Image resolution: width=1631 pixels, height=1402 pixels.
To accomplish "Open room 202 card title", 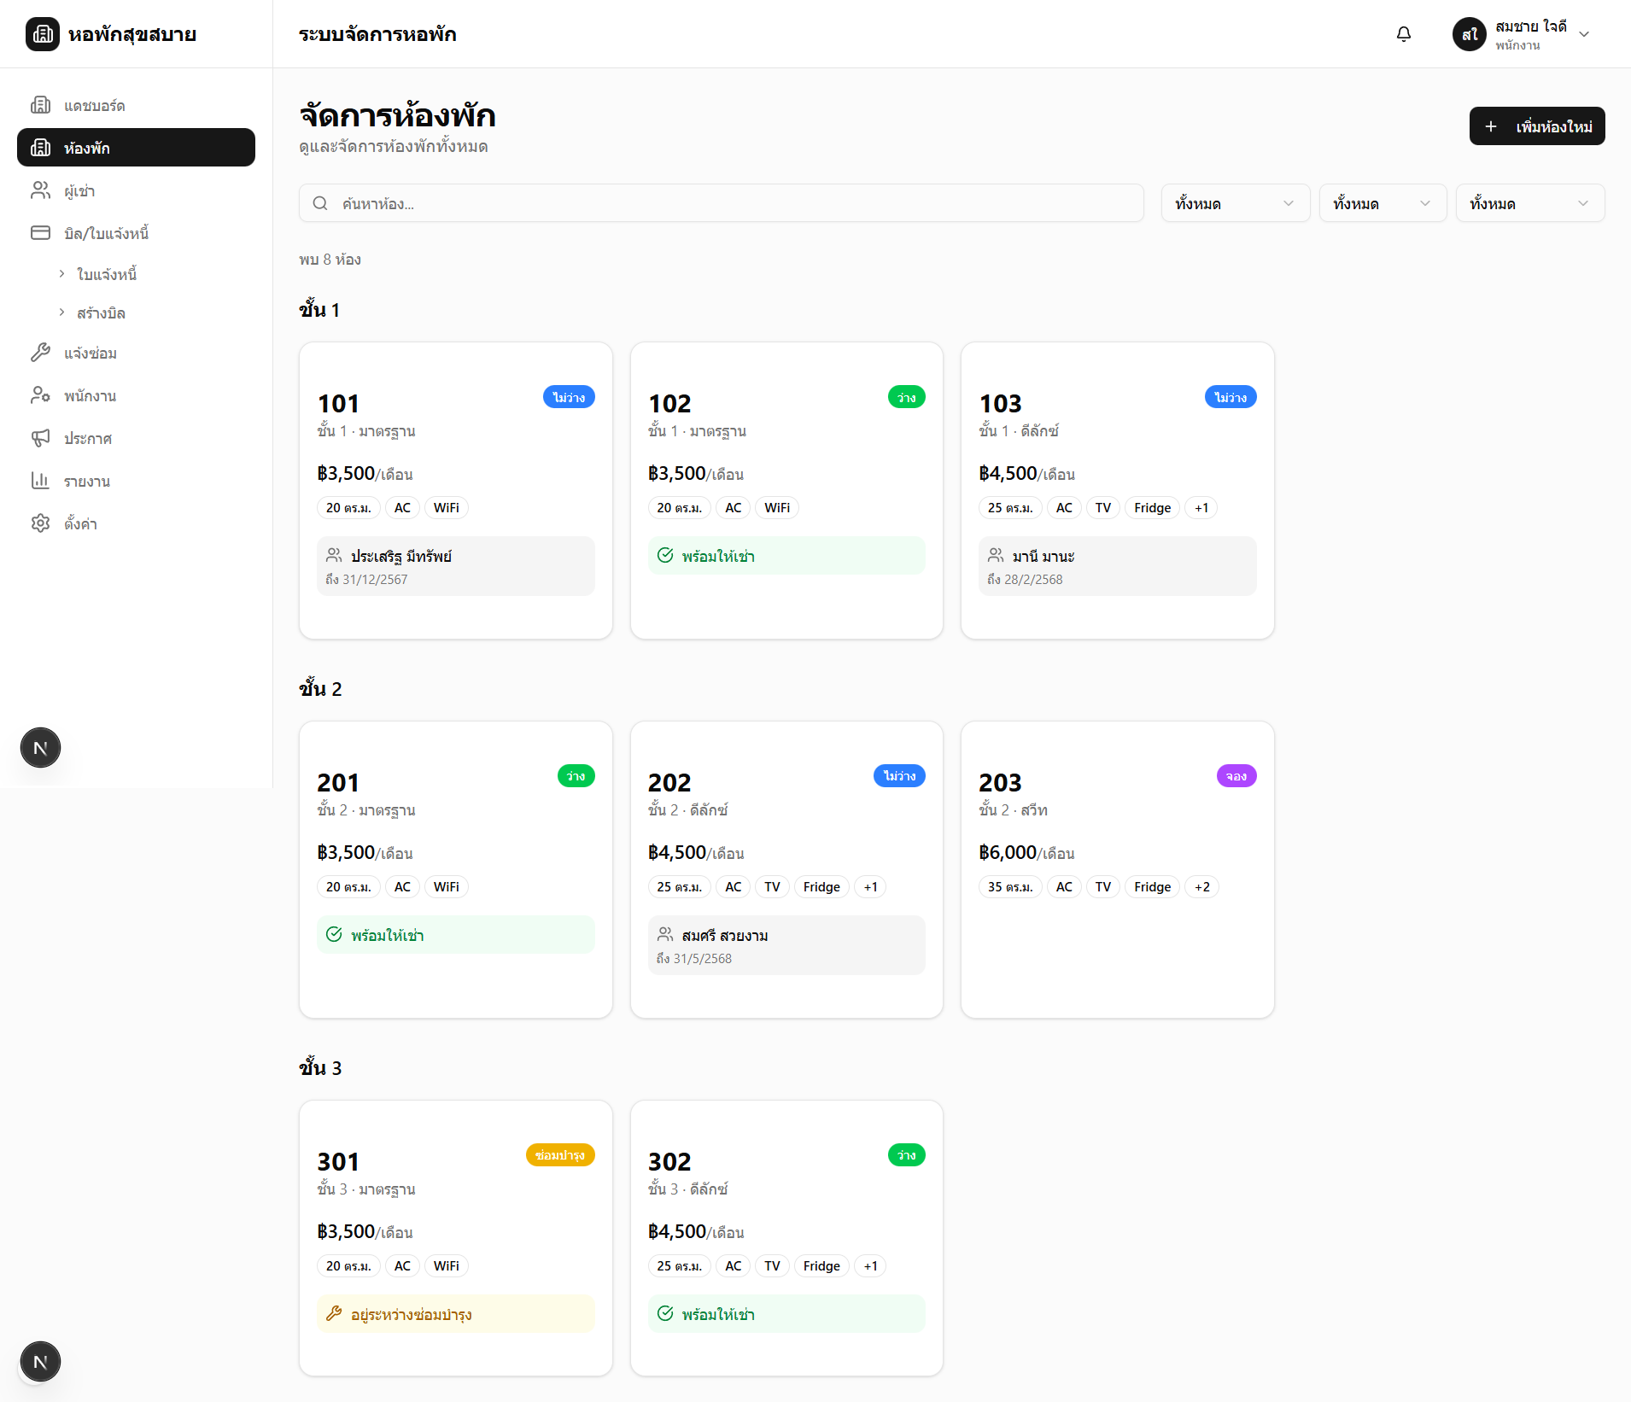I will (669, 782).
